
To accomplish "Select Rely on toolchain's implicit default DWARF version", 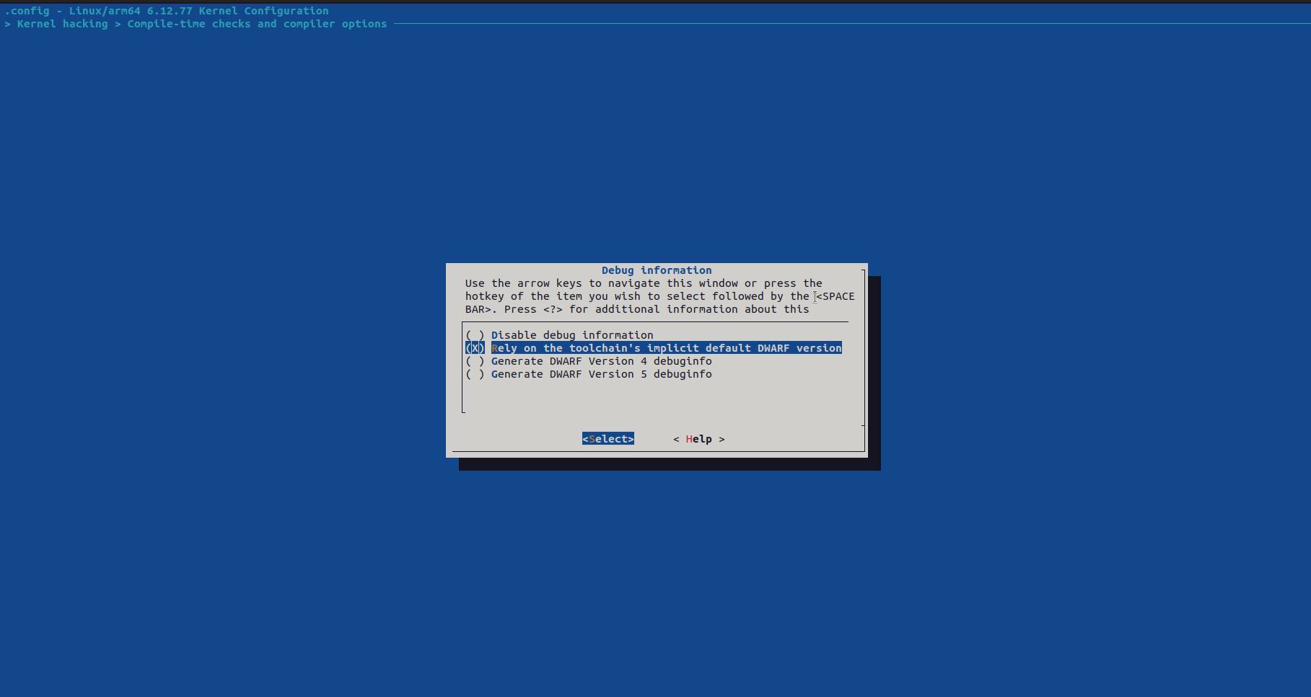I will [654, 348].
